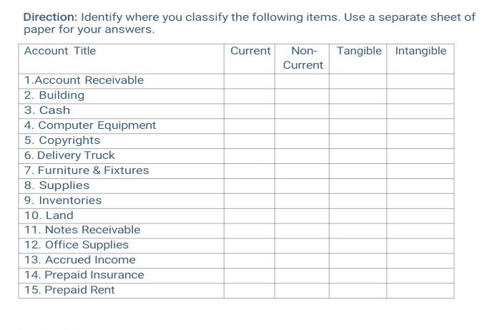This screenshot has width=487, height=330.
Task: Click the "Accrued Income" row label
Action: 79,260
